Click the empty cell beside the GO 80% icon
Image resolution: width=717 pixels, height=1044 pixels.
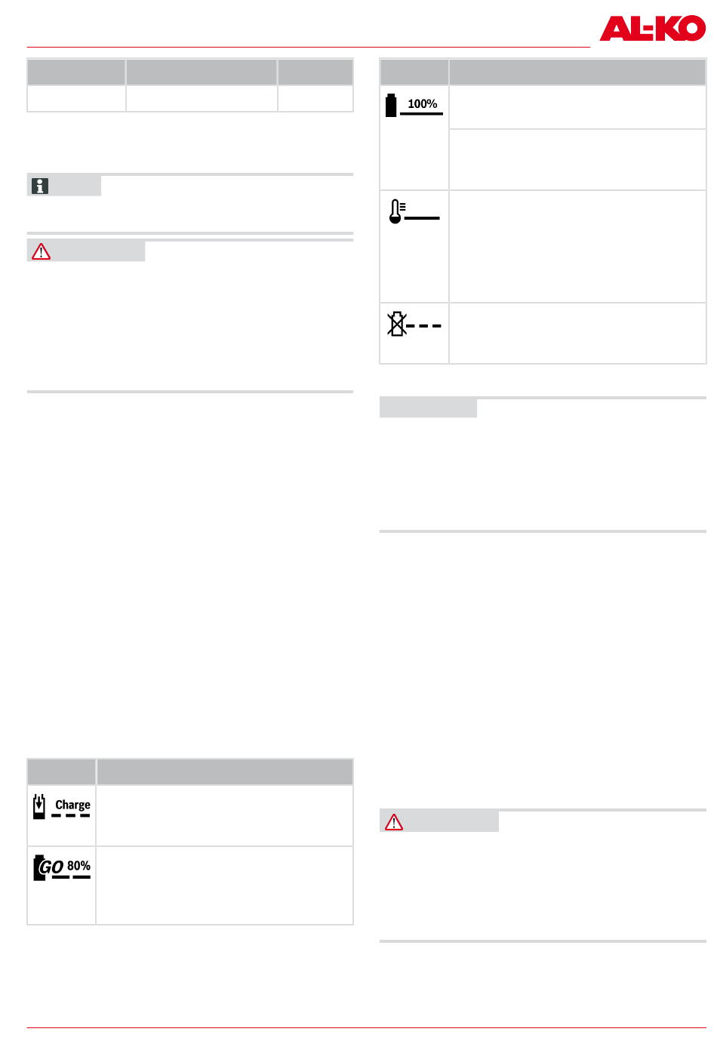[224, 885]
